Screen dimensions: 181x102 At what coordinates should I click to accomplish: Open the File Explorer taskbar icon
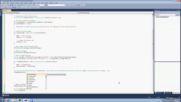click(14, 100)
